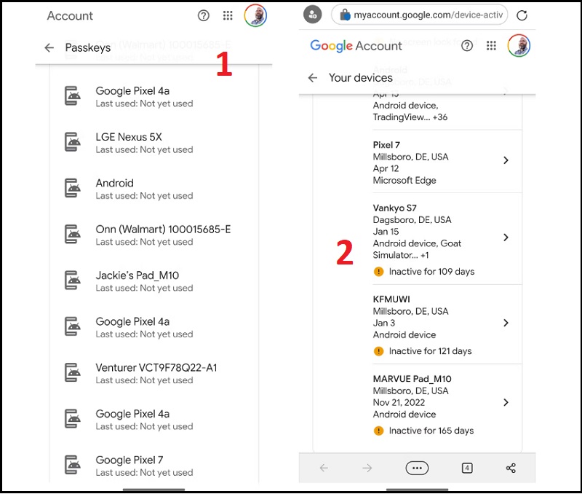Image resolution: width=582 pixels, height=494 pixels.
Task: Expand KFMUWI device details chevron
Action: [x=506, y=323]
